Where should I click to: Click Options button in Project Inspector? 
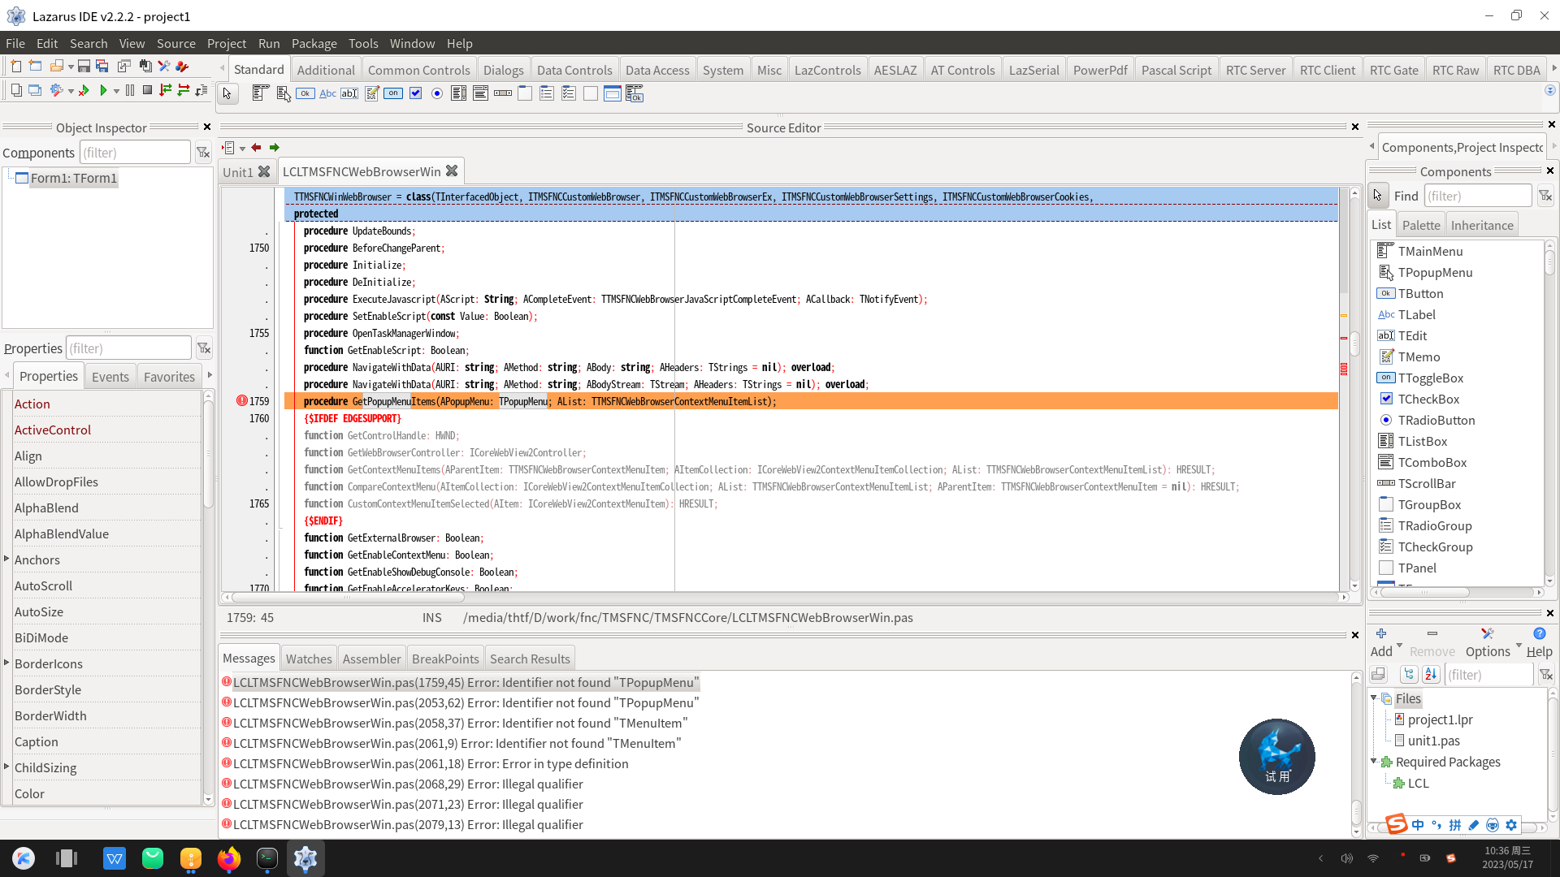1487,642
